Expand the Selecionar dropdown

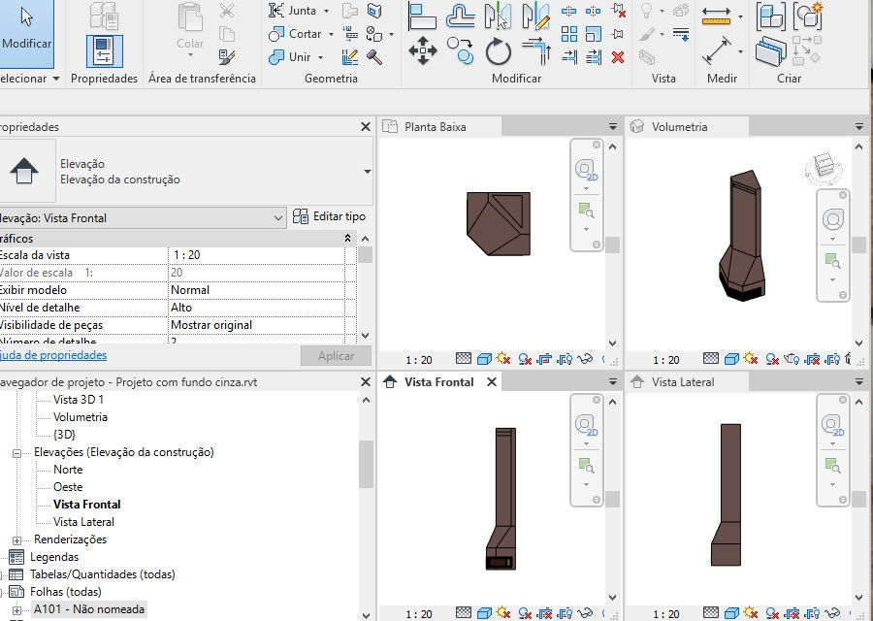56,79
